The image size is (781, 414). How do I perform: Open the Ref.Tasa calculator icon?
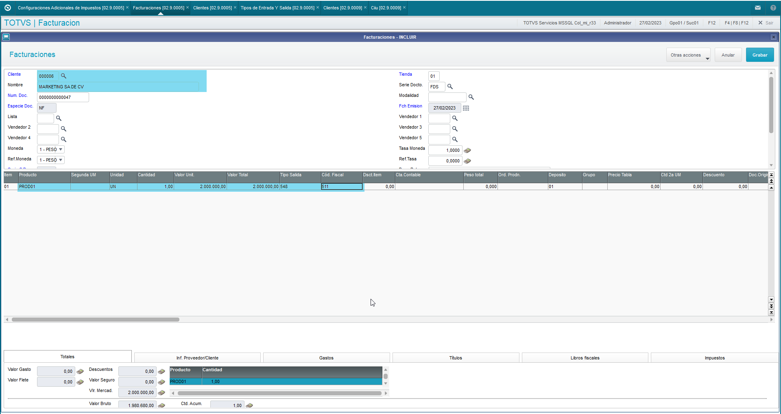point(467,161)
